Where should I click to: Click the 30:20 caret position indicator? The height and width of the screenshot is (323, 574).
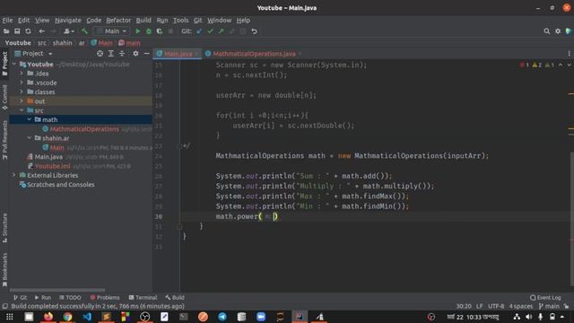pyautogui.click(x=464, y=306)
